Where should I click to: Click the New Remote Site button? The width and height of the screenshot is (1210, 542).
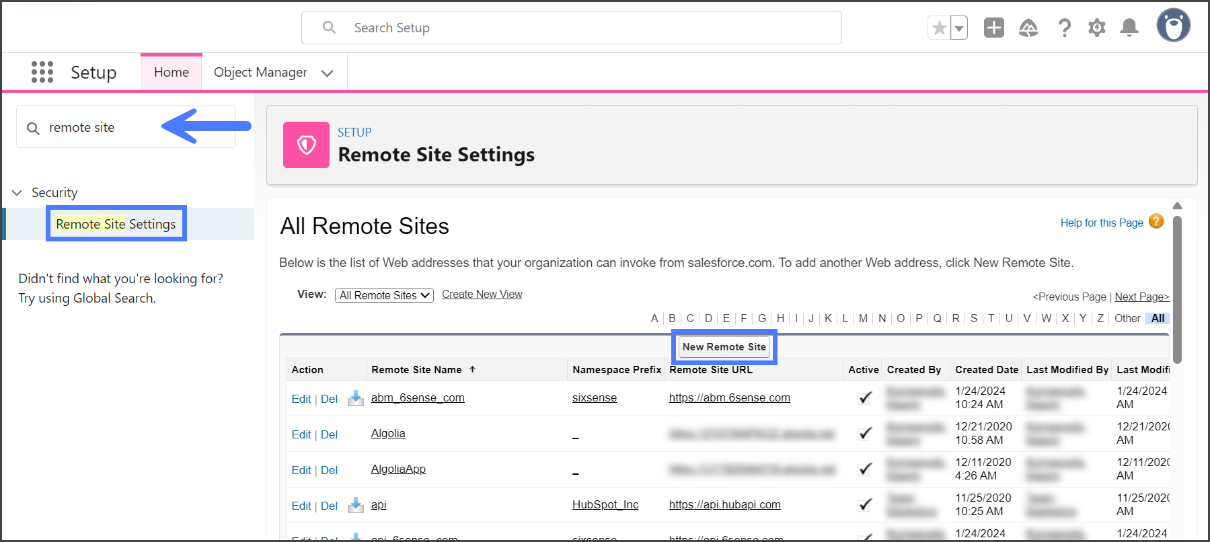(x=724, y=347)
